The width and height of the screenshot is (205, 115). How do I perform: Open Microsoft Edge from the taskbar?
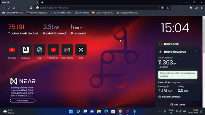[x=106, y=111]
